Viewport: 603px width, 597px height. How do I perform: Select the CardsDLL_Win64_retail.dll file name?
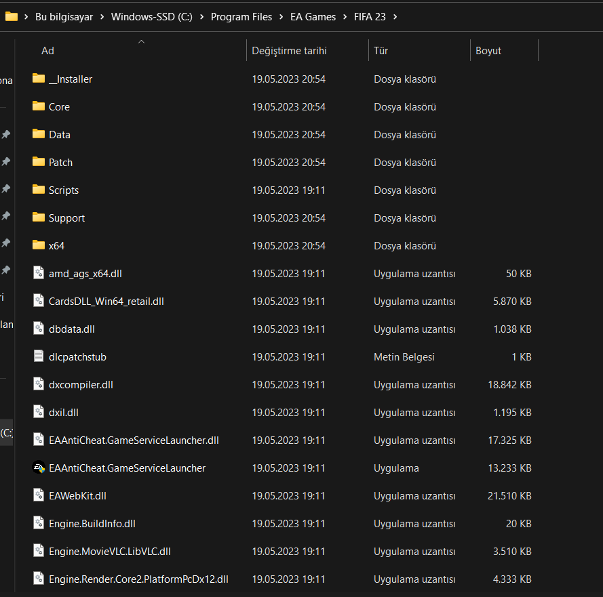106,301
